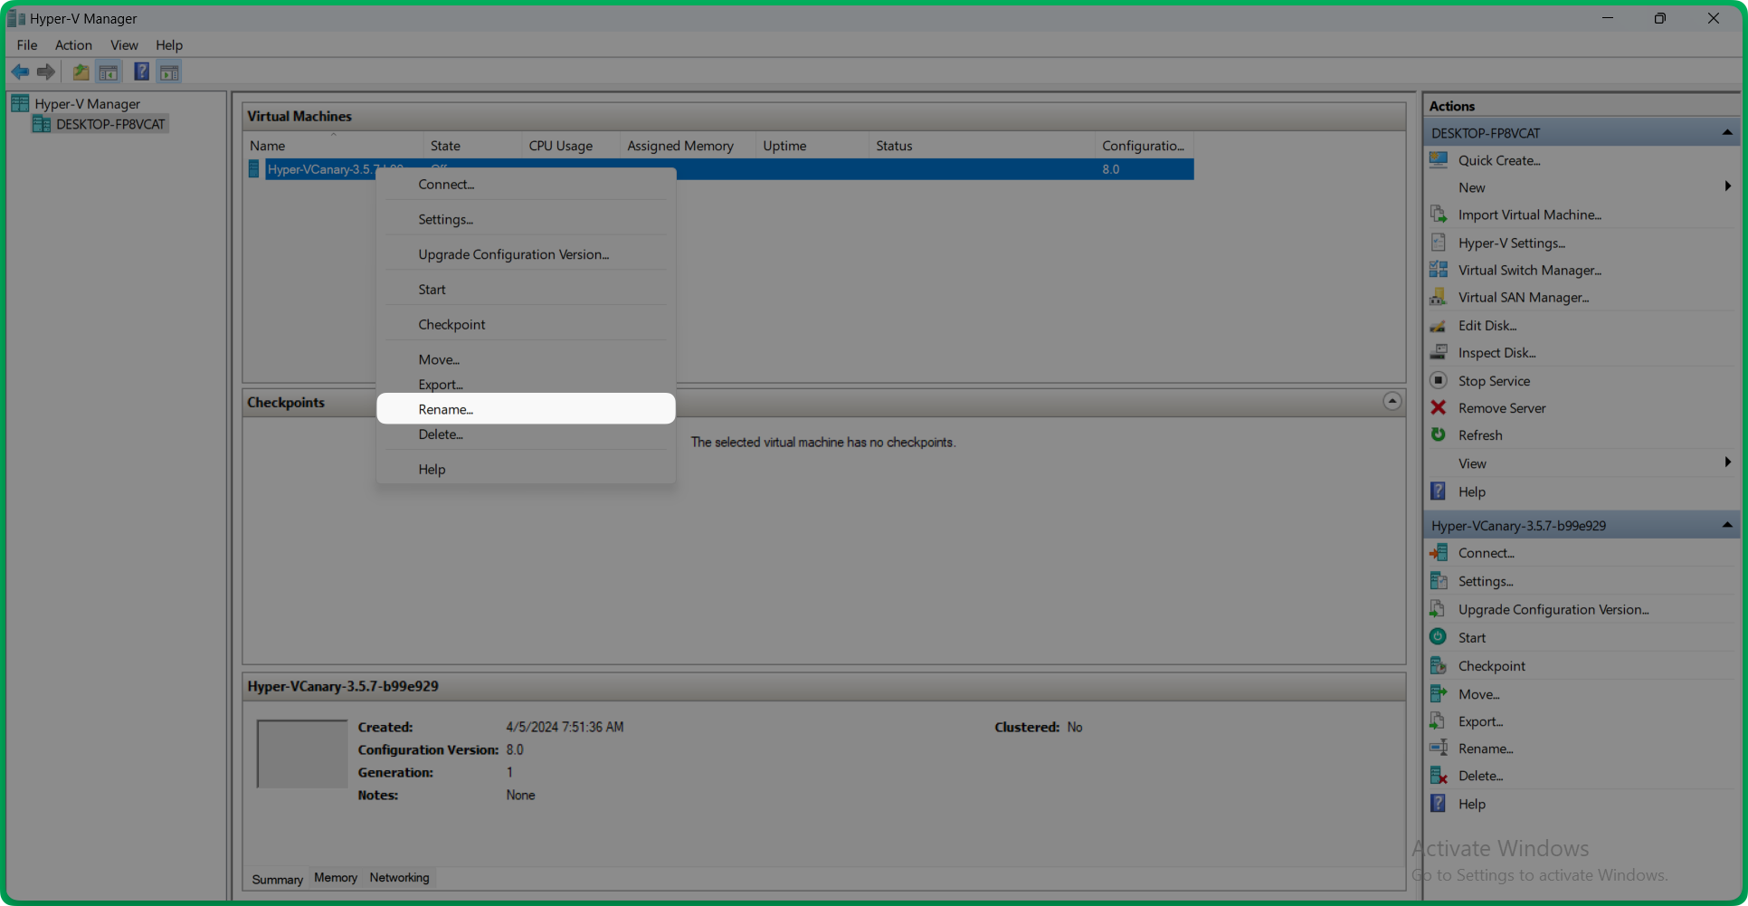
Task: Choose Checkpoint in the context menu
Action: click(x=526, y=324)
